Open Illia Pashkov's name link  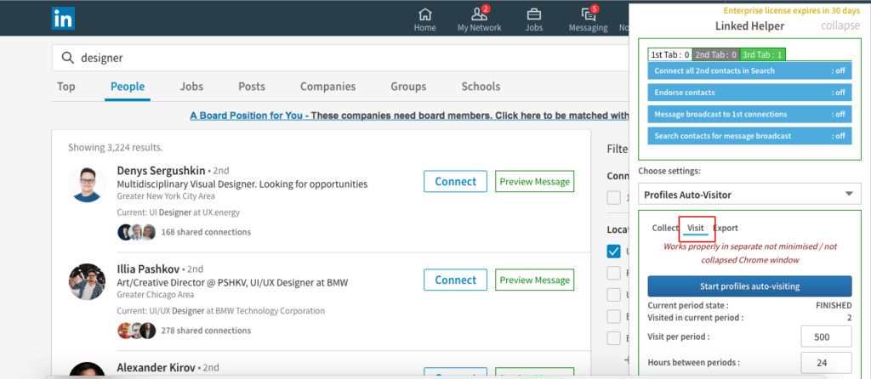[x=148, y=269]
